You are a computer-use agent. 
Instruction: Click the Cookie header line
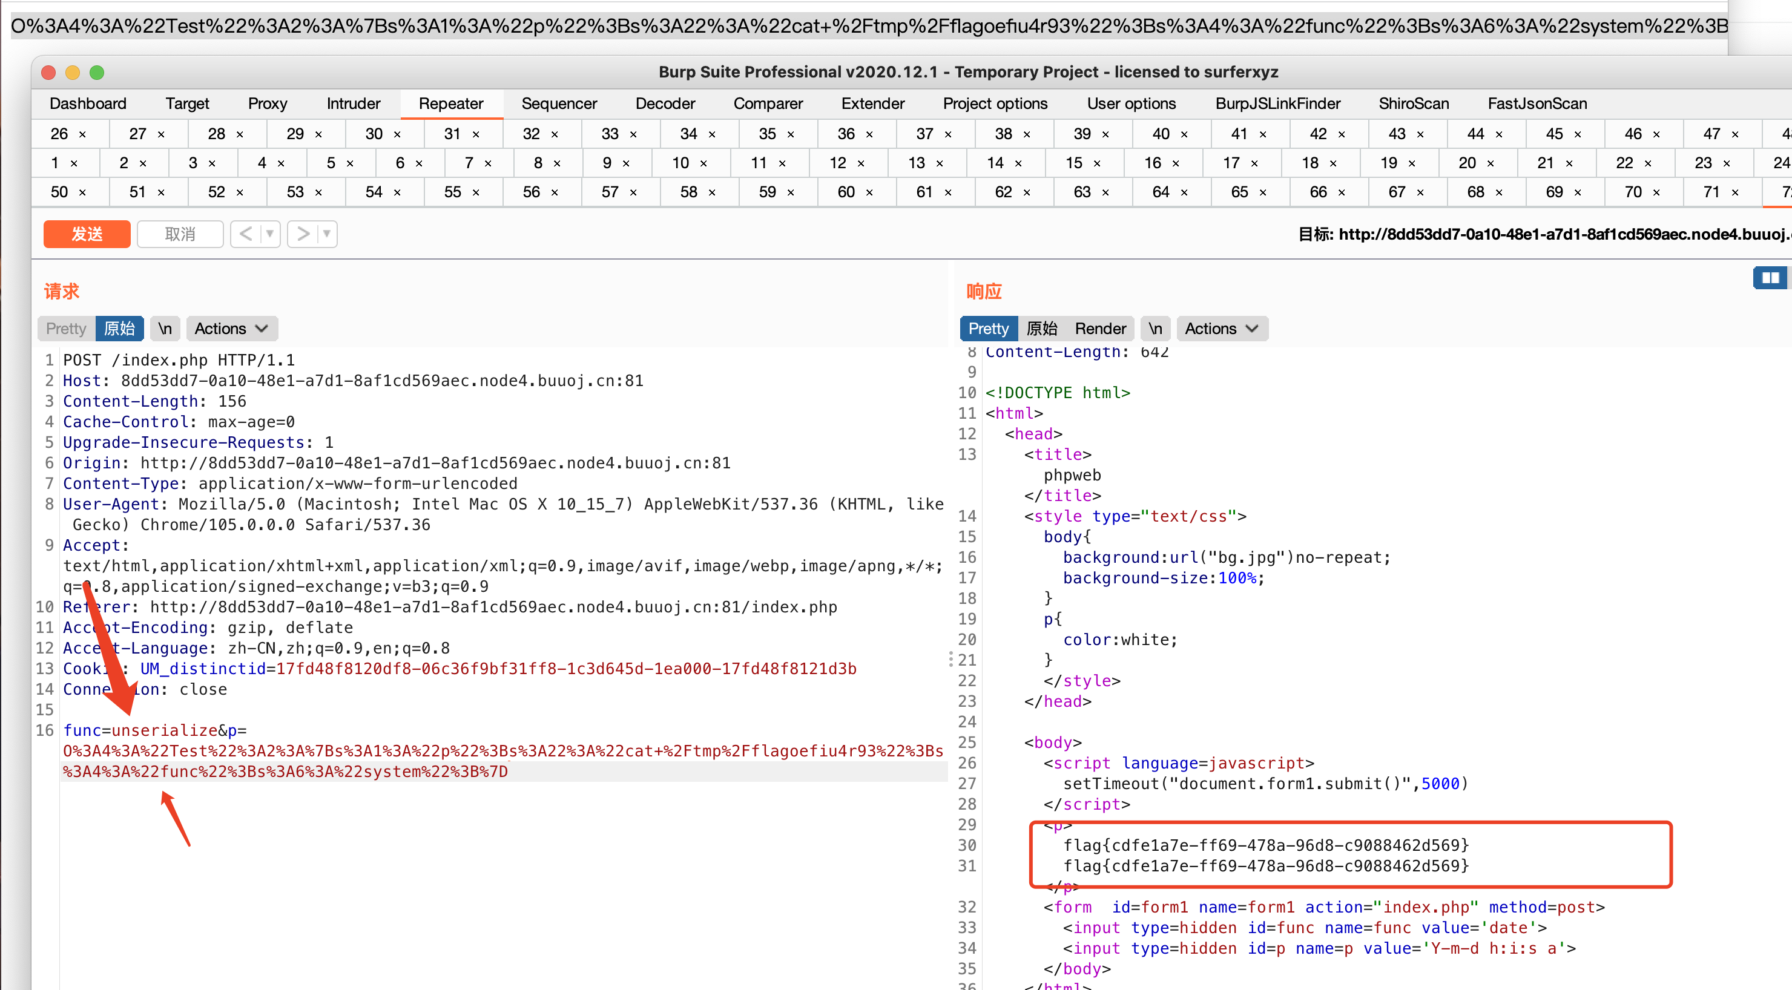pyautogui.click(x=459, y=669)
